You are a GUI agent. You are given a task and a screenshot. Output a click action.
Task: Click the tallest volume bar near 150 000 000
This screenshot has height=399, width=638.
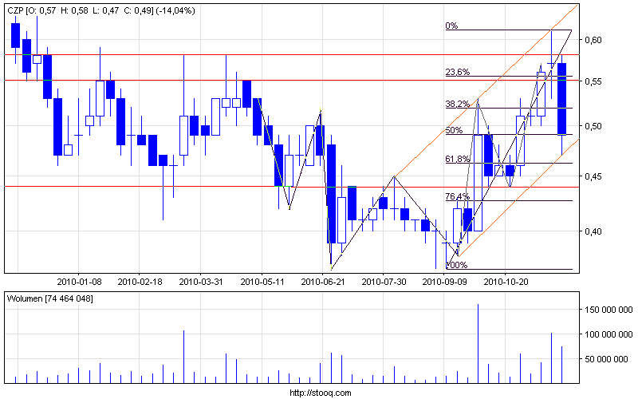coord(478,344)
